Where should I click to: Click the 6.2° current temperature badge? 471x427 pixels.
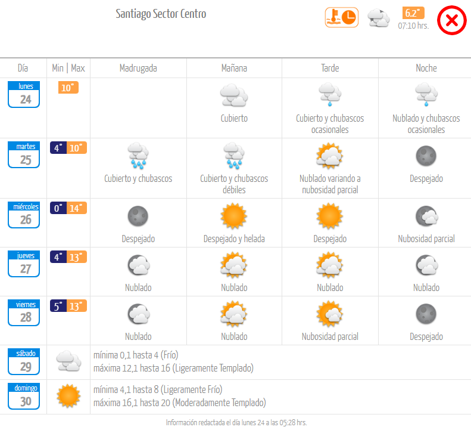[413, 13]
